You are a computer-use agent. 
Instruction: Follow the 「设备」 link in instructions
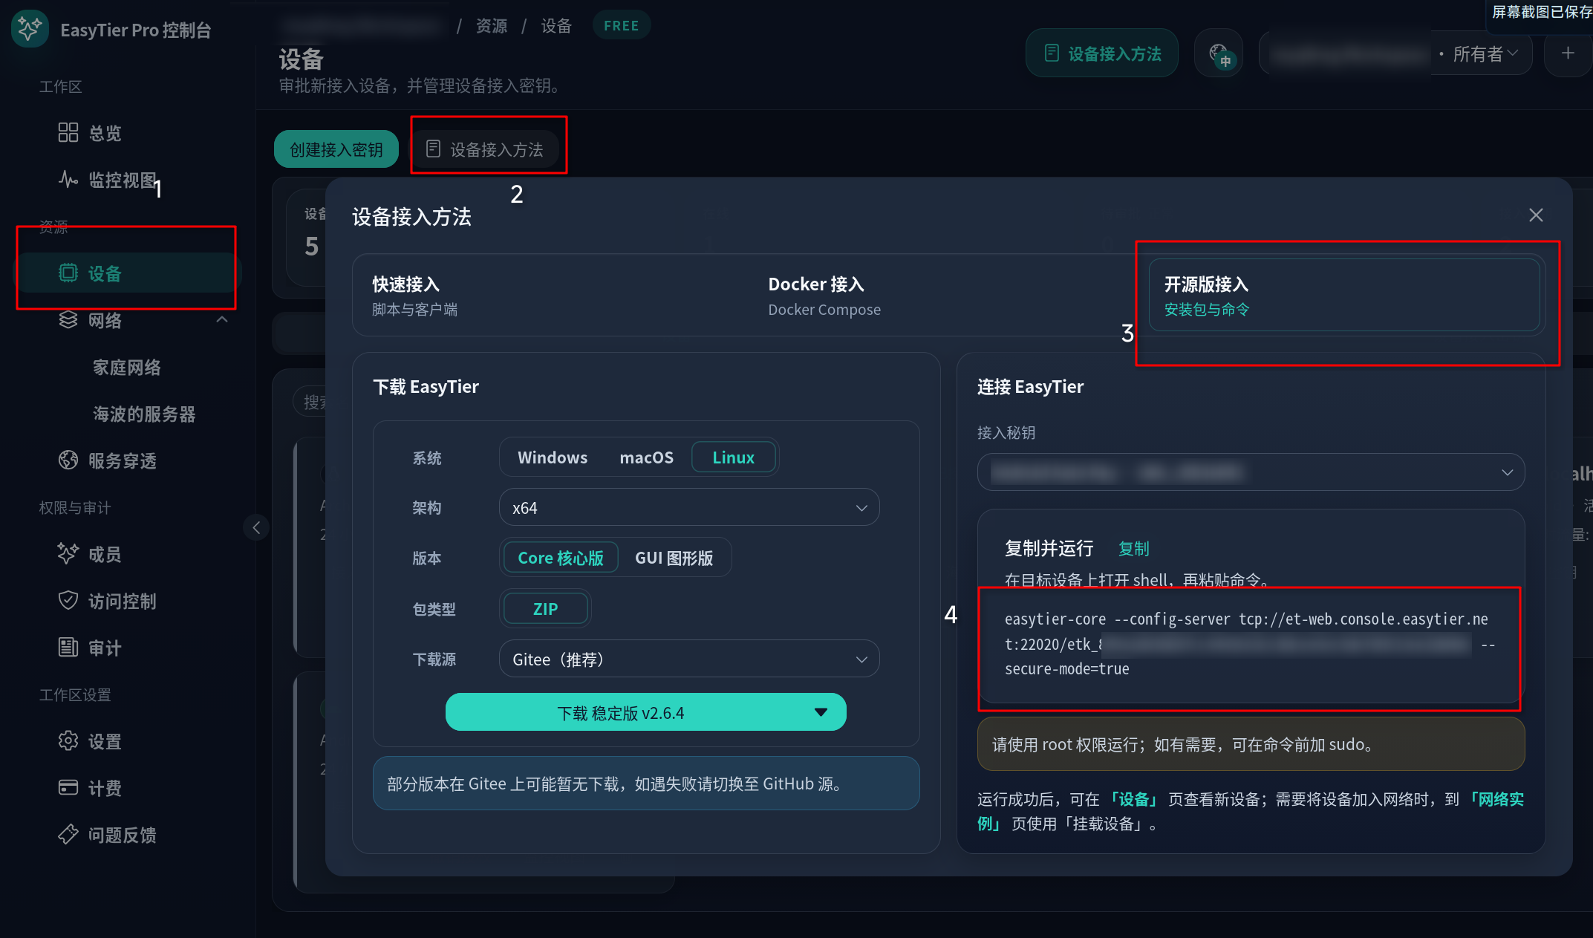(1134, 799)
